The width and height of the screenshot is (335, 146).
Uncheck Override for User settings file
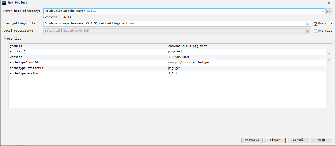point(315,24)
